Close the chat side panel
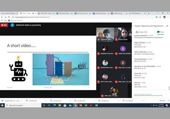 click(x=167, y=26)
